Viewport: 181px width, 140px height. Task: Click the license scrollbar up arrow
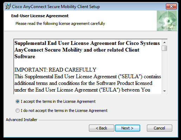[164, 42]
